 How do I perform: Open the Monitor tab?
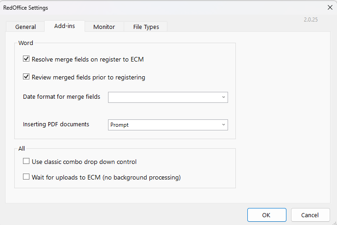coord(104,27)
